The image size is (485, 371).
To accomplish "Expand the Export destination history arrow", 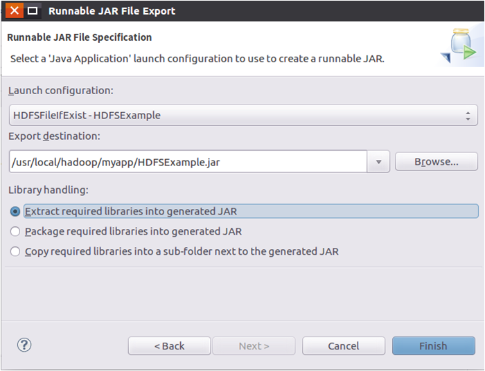I will click(x=378, y=162).
